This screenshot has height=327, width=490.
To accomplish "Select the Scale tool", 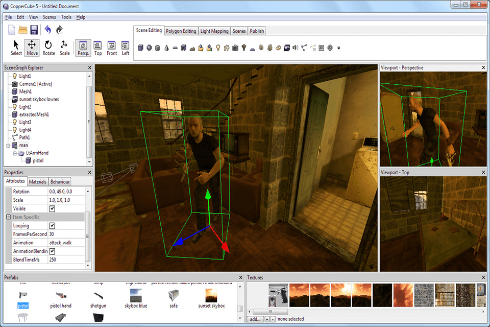I will tap(64, 48).
